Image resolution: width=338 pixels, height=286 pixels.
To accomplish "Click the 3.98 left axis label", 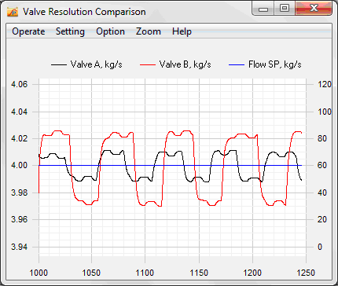I will point(19,192).
